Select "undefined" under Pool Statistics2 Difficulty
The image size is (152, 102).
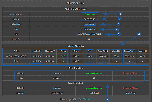20,93
